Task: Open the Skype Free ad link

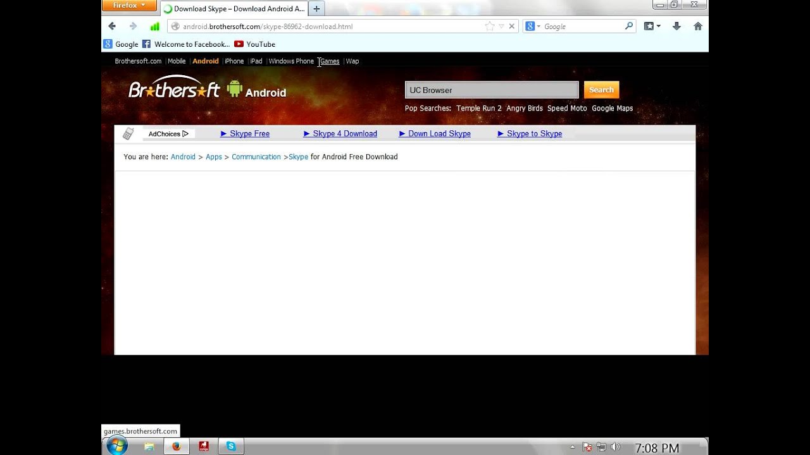Action: pyautogui.click(x=245, y=133)
